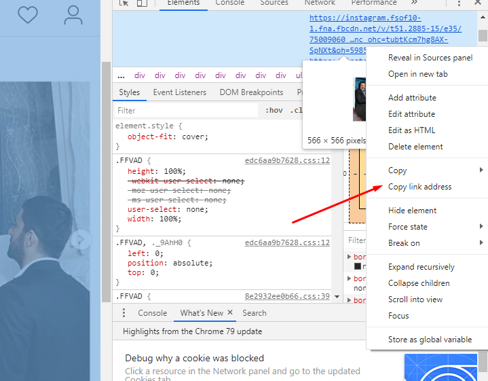The height and width of the screenshot is (381, 488).
Task: Switch to the drawer Console tab
Action: click(153, 313)
